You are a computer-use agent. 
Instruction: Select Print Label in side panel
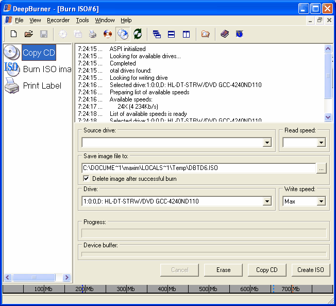tap(42, 86)
